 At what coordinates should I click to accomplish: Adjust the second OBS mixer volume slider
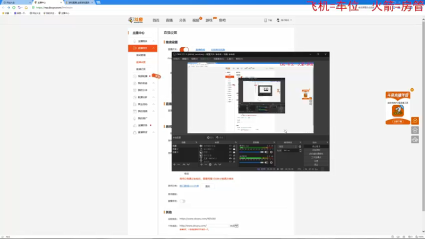pos(251,163)
